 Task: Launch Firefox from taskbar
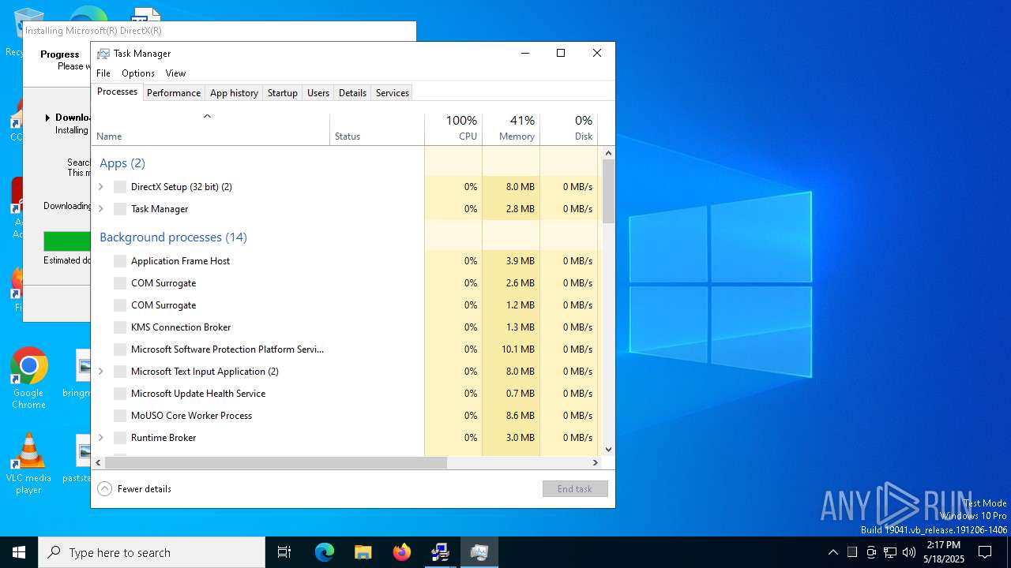click(x=401, y=552)
